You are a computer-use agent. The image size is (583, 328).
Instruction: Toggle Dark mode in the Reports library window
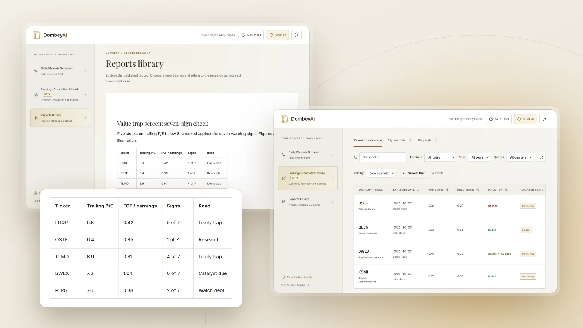coord(251,35)
